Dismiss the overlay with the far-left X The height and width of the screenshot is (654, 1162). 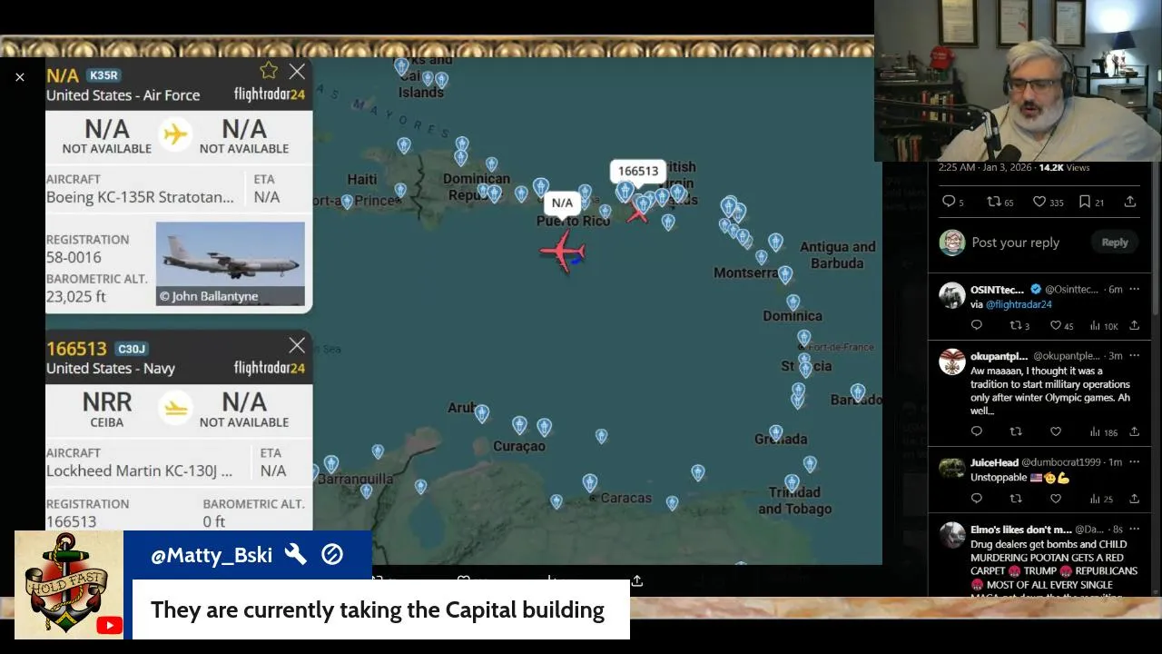pyautogui.click(x=20, y=77)
